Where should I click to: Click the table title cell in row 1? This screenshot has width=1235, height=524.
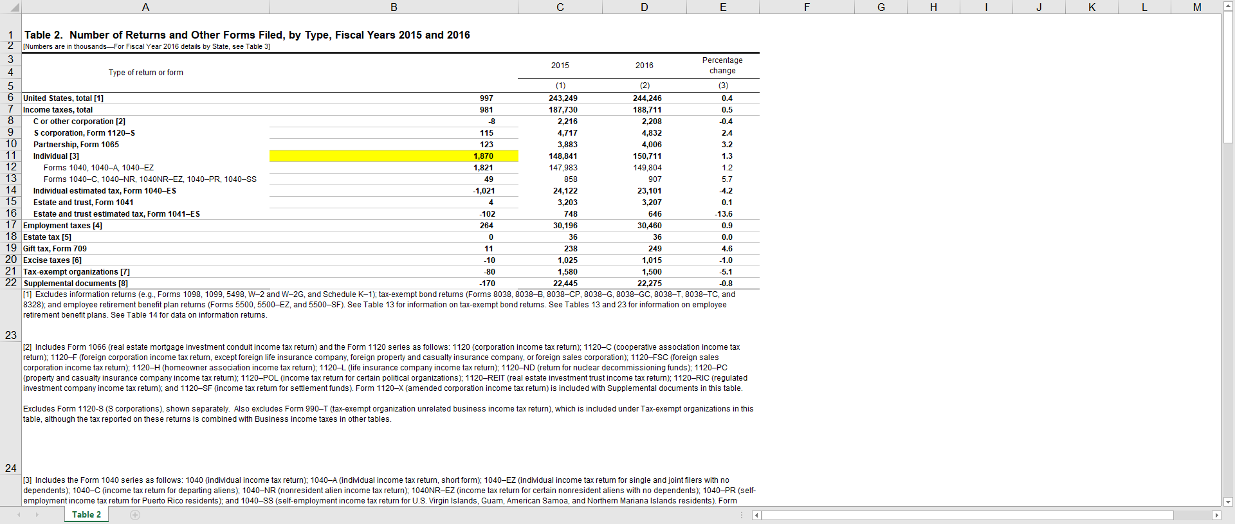pyautogui.click(x=247, y=35)
